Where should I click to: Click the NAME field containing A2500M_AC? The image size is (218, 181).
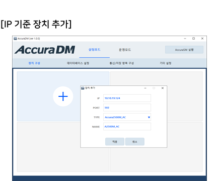127,126
